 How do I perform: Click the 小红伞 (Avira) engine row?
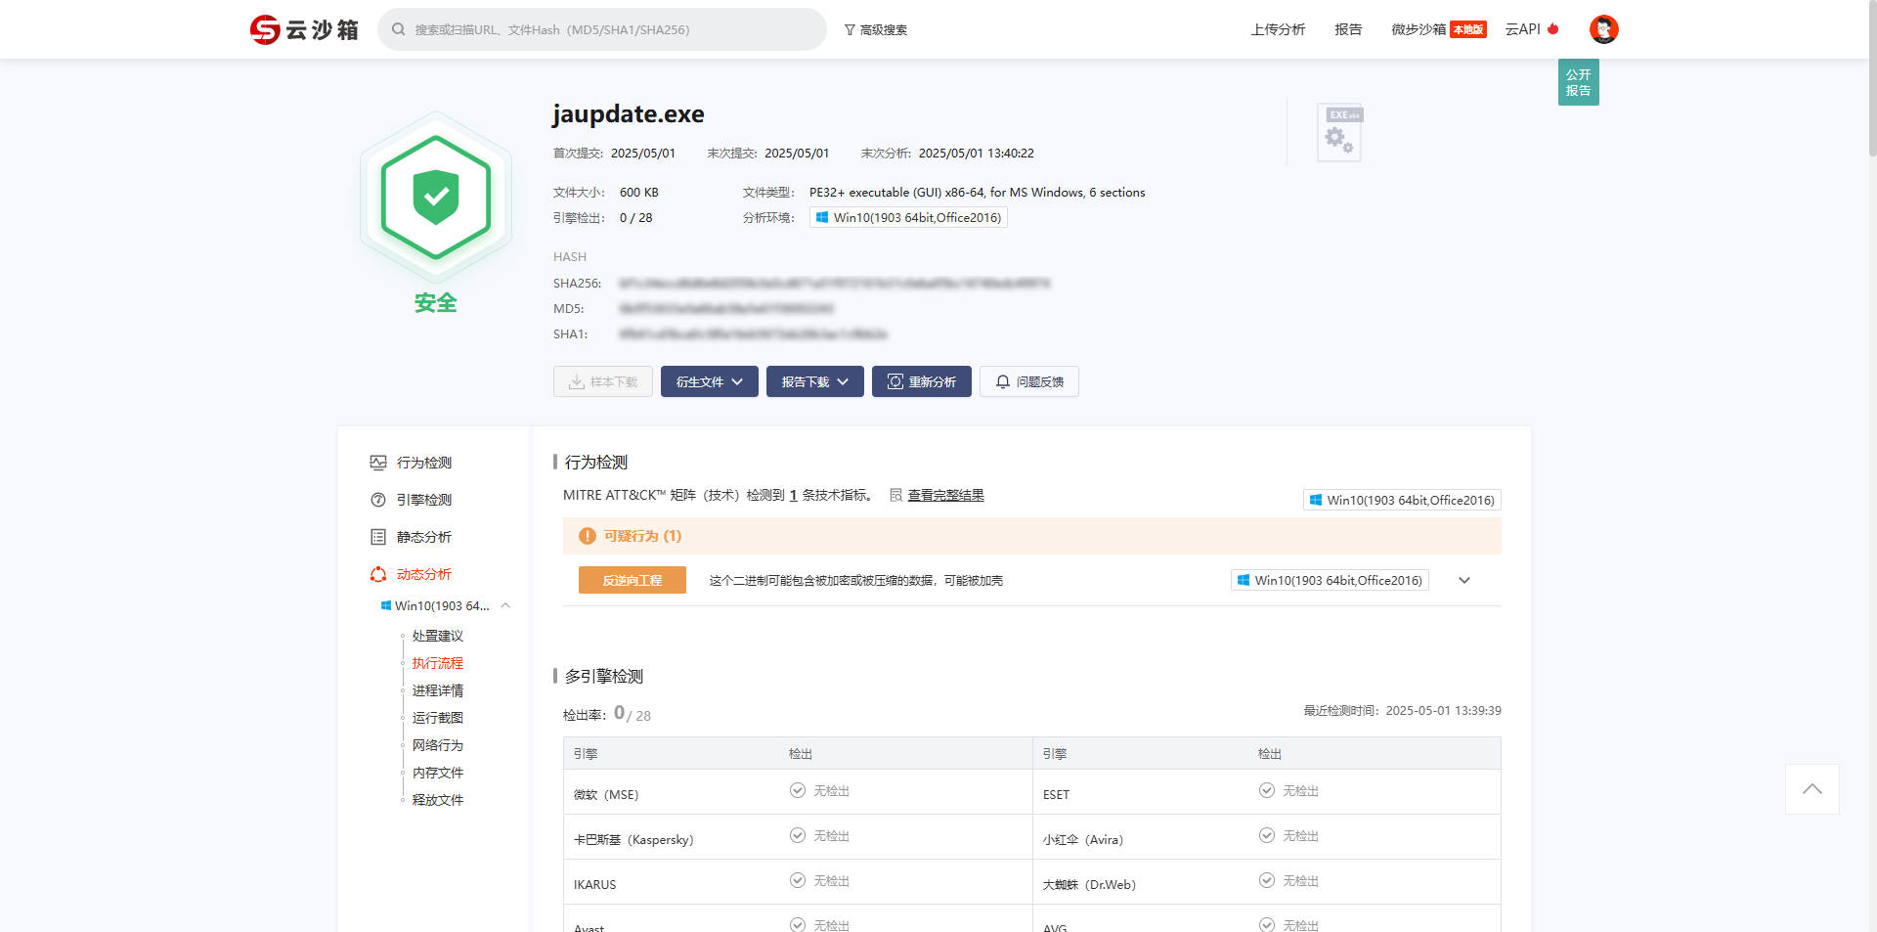pyautogui.click(x=1267, y=837)
